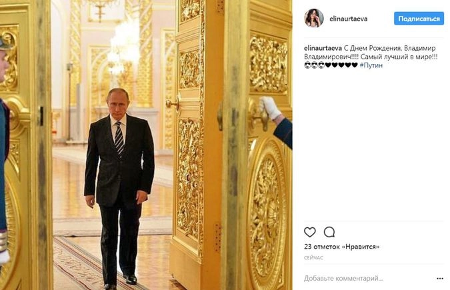Like the post with the heart icon

(x=309, y=232)
